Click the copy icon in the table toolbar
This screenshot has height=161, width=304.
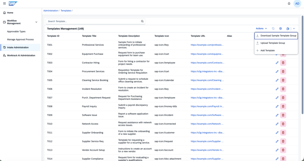(x=273, y=29)
